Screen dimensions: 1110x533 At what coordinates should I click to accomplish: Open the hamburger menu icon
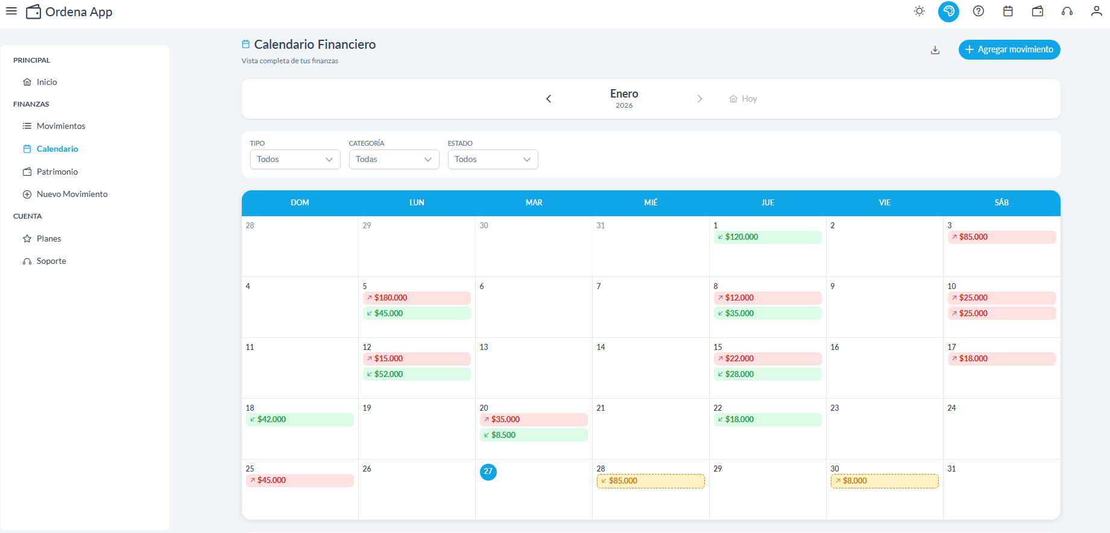tap(11, 11)
